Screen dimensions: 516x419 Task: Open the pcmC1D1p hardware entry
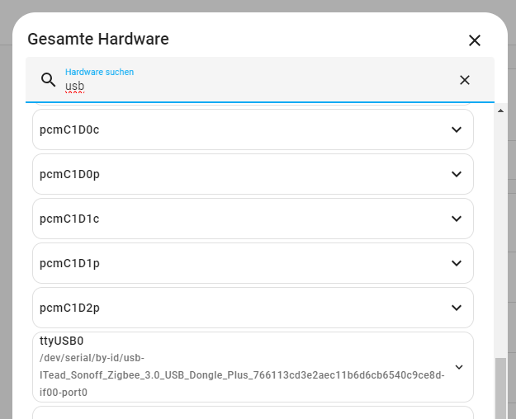point(253,263)
